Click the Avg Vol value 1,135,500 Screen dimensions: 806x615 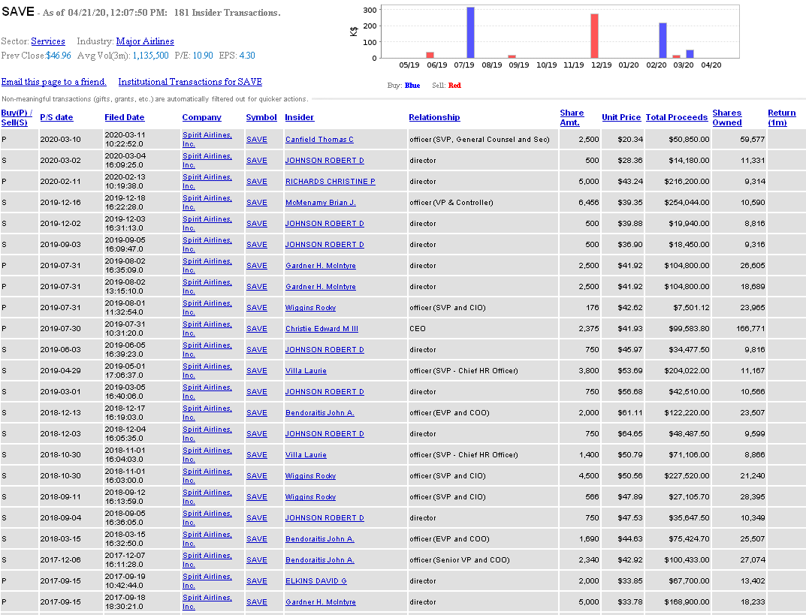click(151, 56)
